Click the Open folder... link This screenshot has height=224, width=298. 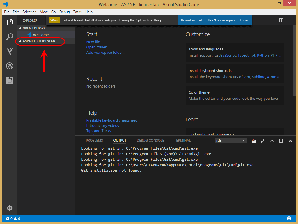click(98, 47)
